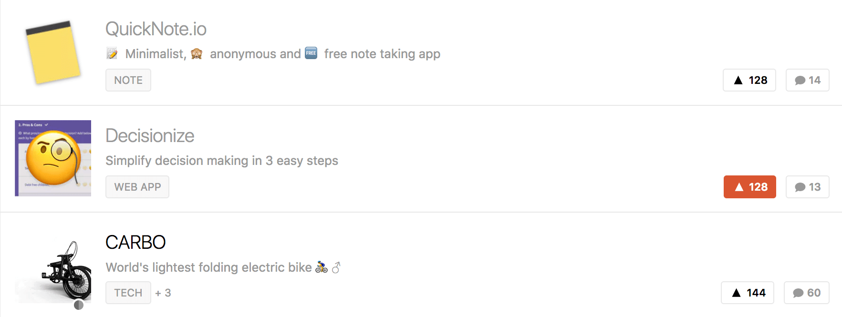Viewport: 842px width, 317px height.
Task: Open QuickNote.io comments showing 14
Action: point(808,80)
